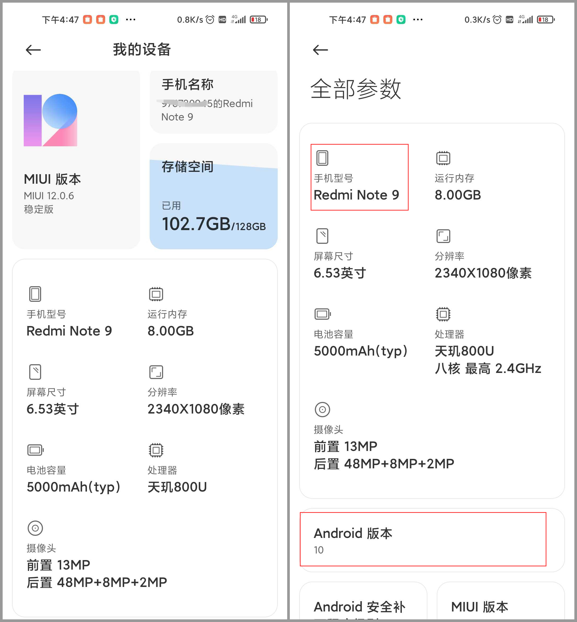Tap the MIUI 12 logo
Viewport: 577px width, 622px height.
[x=51, y=120]
